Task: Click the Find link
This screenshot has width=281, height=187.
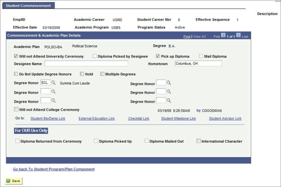Action: 187,36
